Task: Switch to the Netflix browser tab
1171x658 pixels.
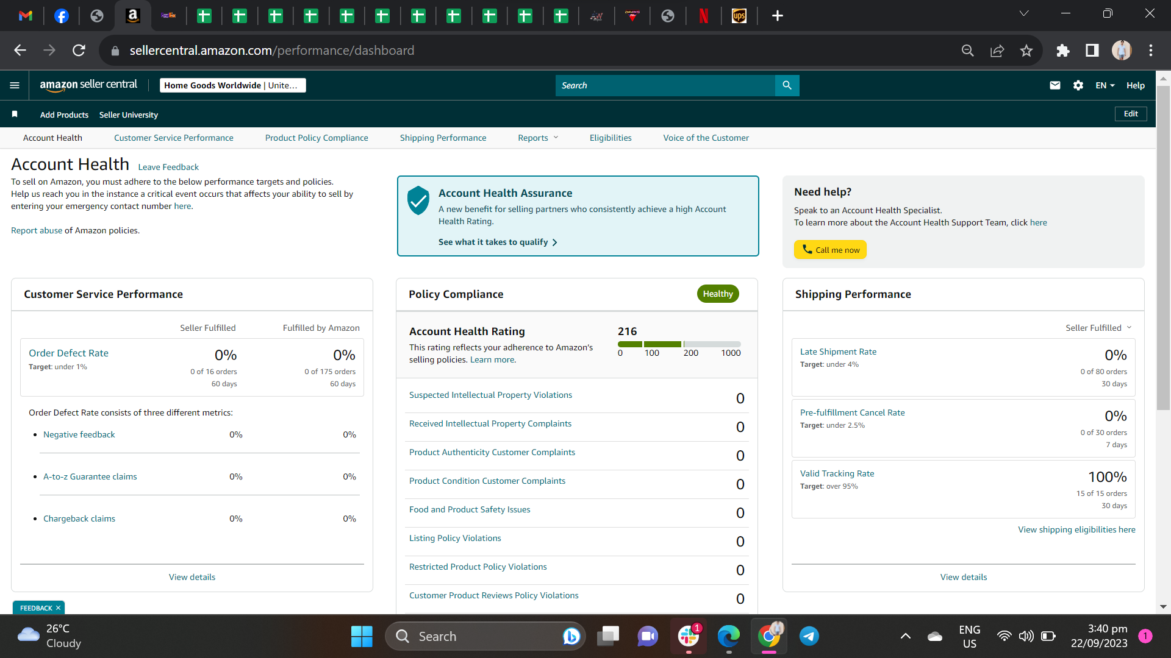Action: click(x=704, y=16)
